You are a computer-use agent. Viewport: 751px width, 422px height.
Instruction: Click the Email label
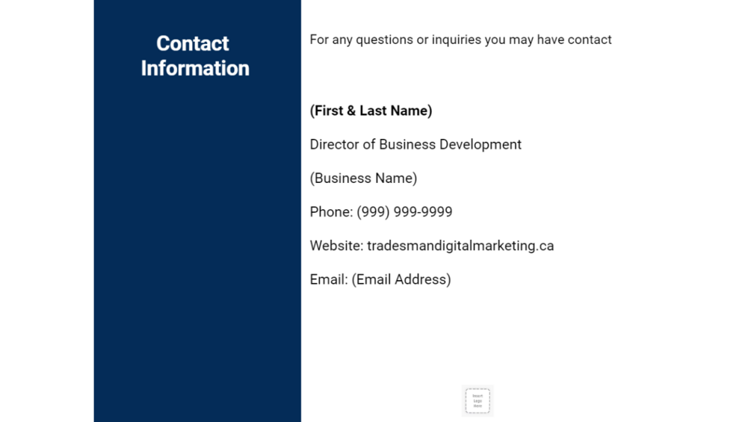tap(329, 279)
